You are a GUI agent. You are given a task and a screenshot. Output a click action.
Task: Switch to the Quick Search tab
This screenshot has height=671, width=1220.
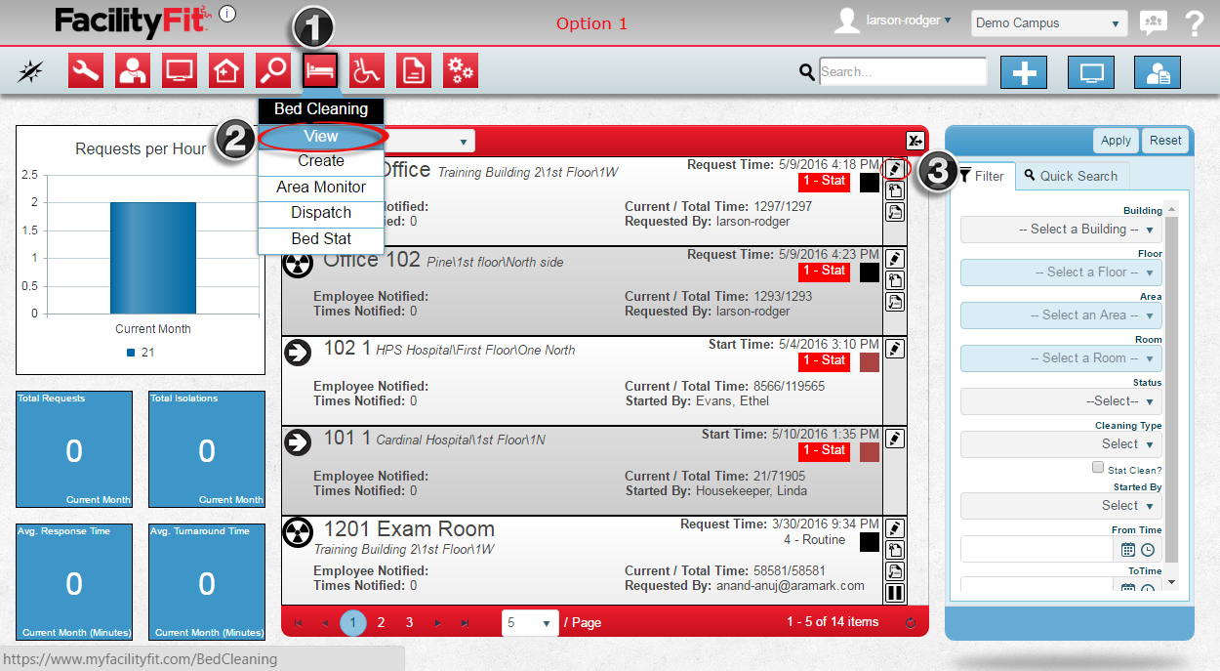(1071, 176)
